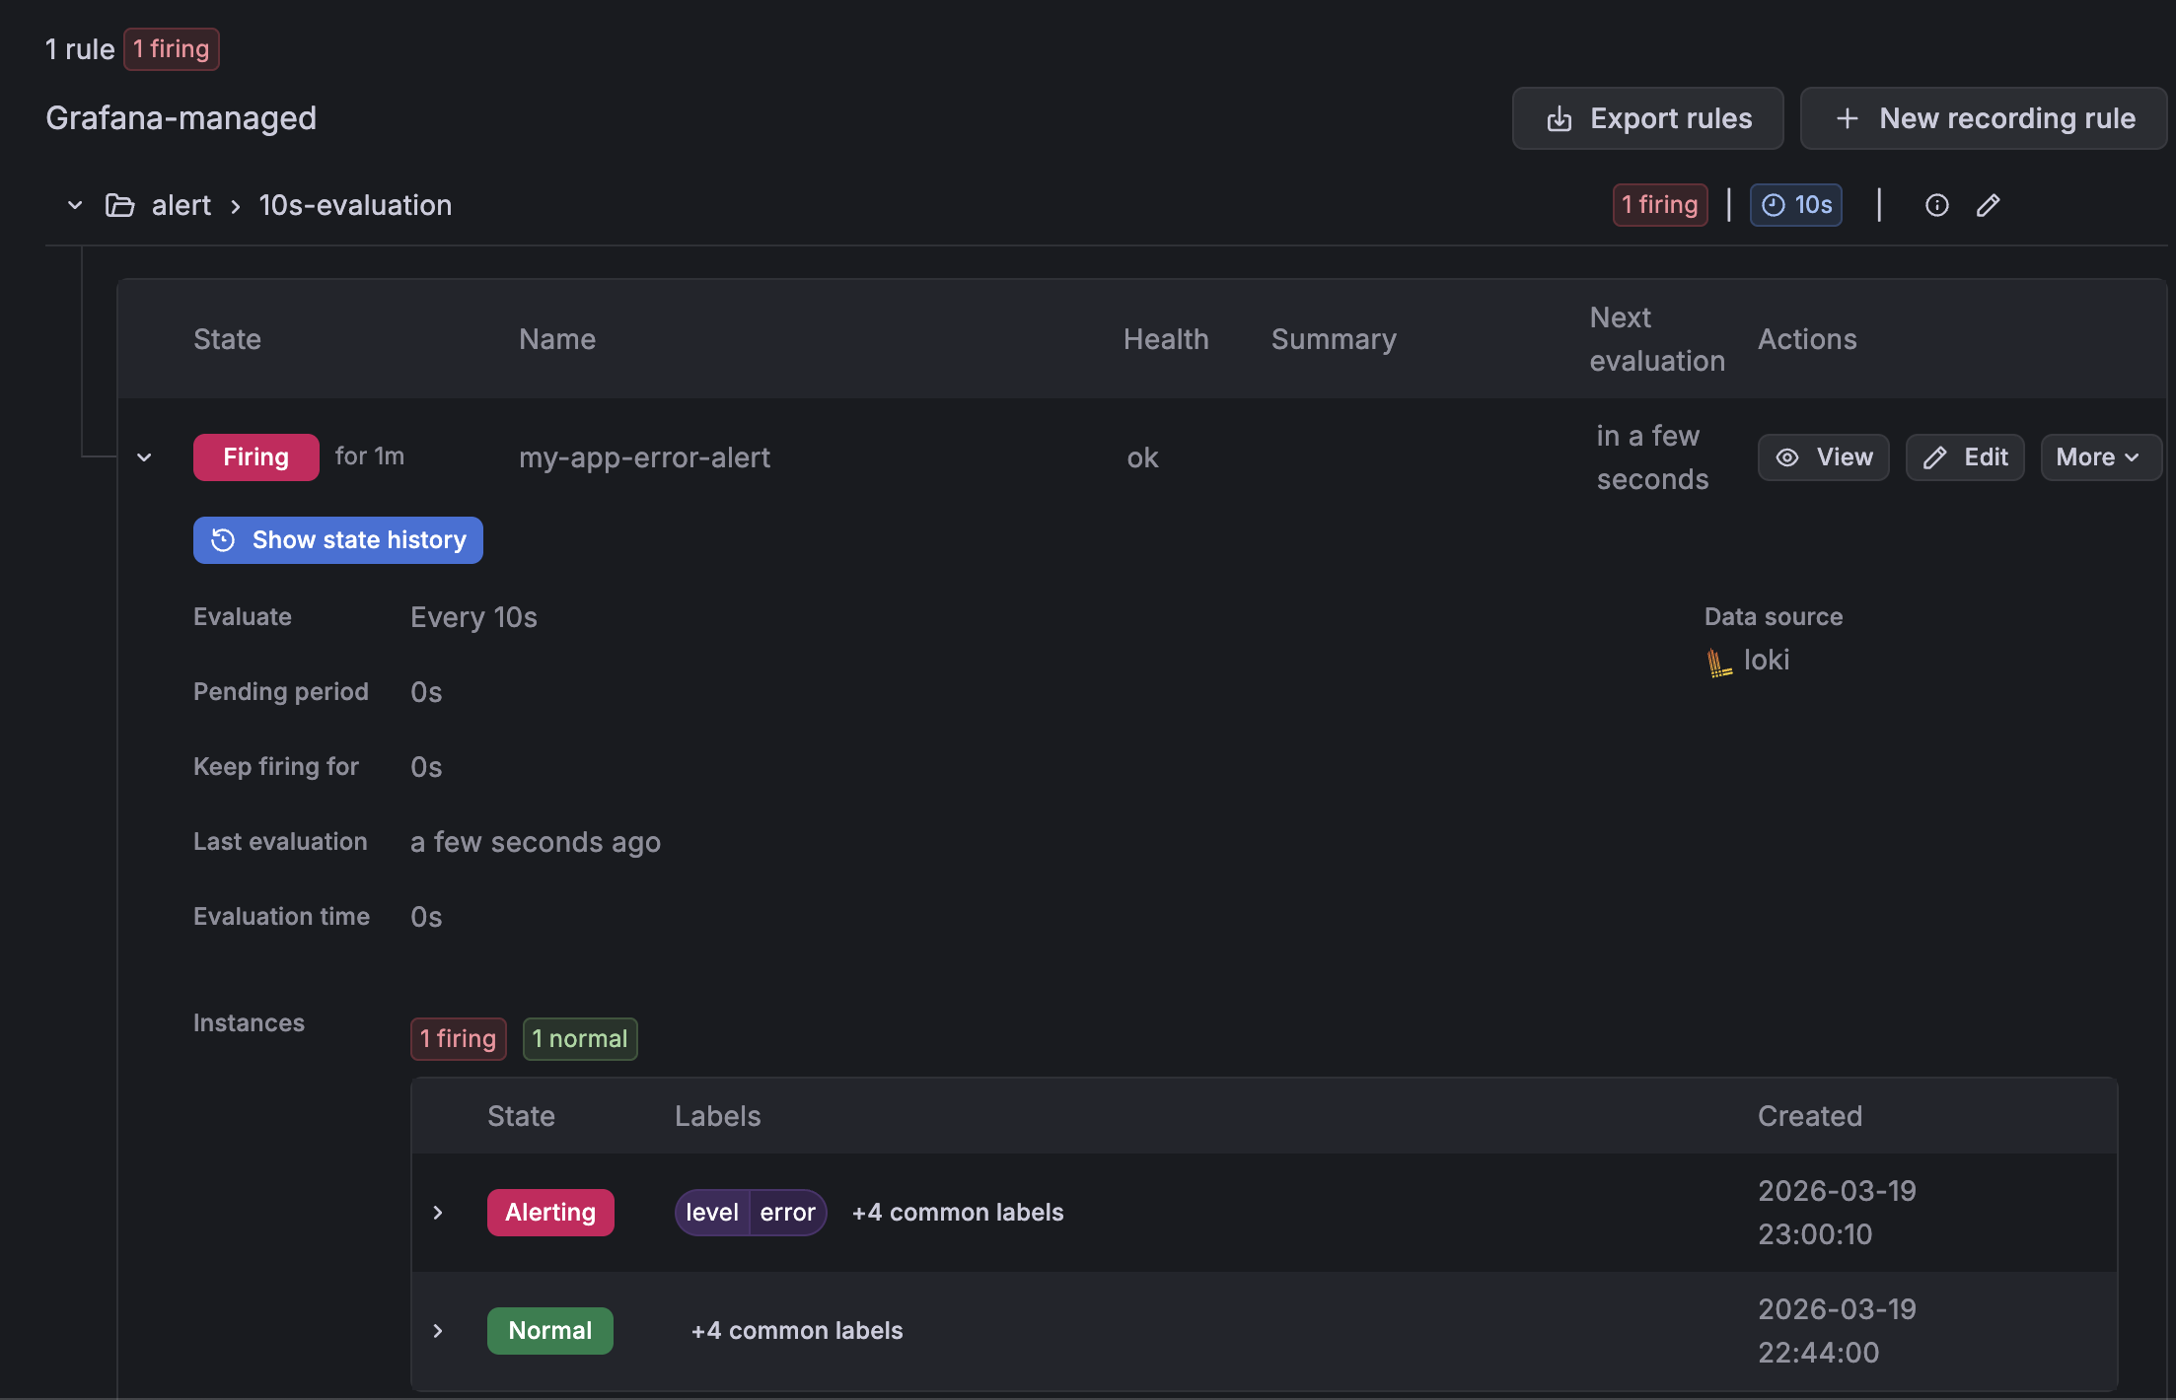
Task: Click the Edit button for the rule
Action: [x=1964, y=457]
